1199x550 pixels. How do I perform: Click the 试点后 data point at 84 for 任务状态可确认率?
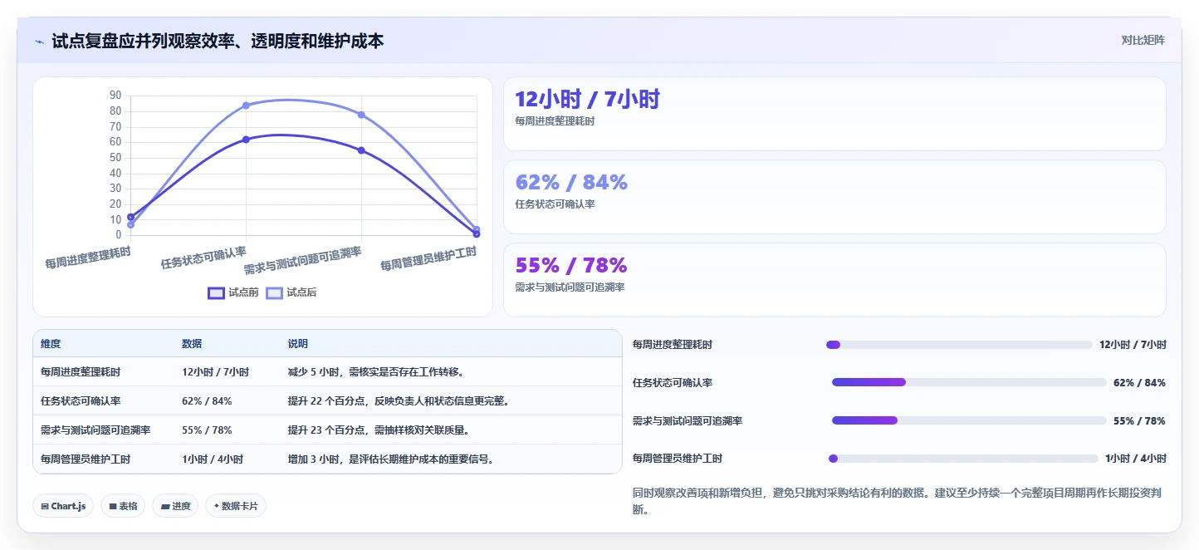(246, 106)
